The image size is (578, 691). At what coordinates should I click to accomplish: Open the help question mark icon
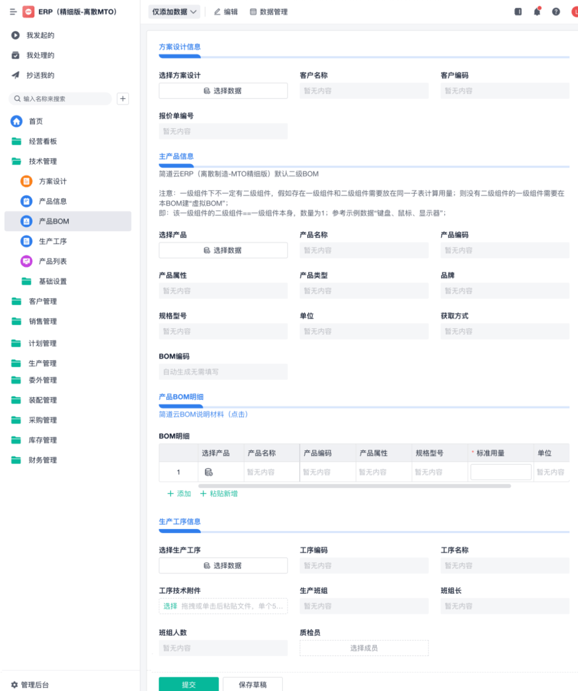point(556,12)
